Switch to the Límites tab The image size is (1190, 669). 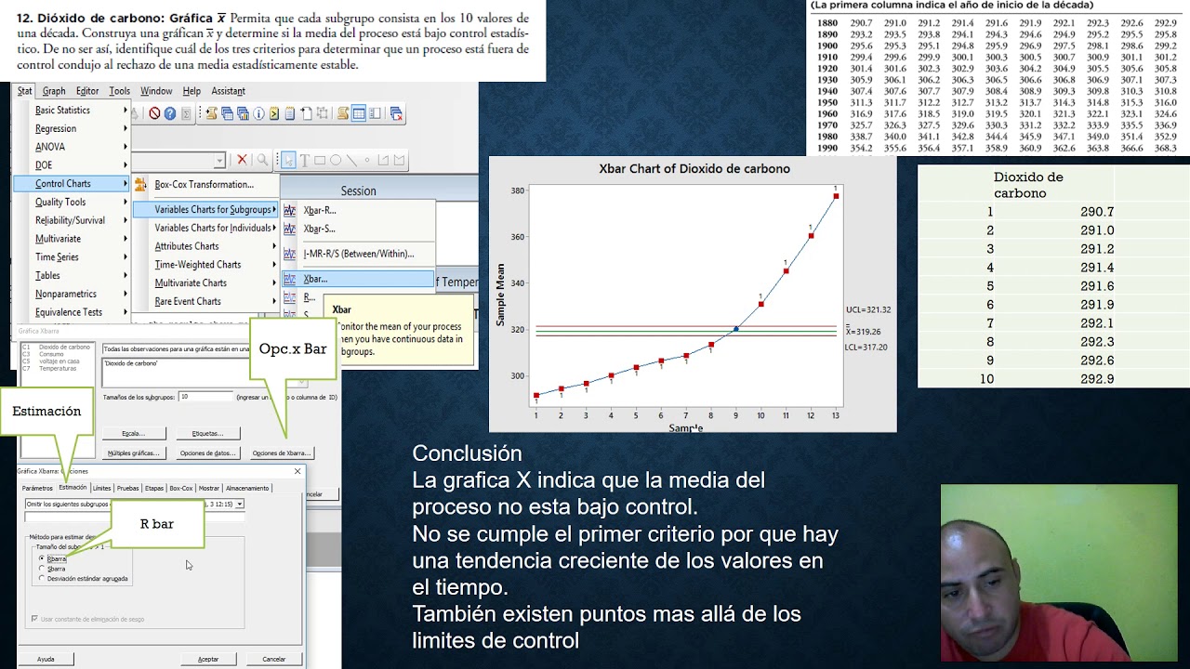click(101, 488)
